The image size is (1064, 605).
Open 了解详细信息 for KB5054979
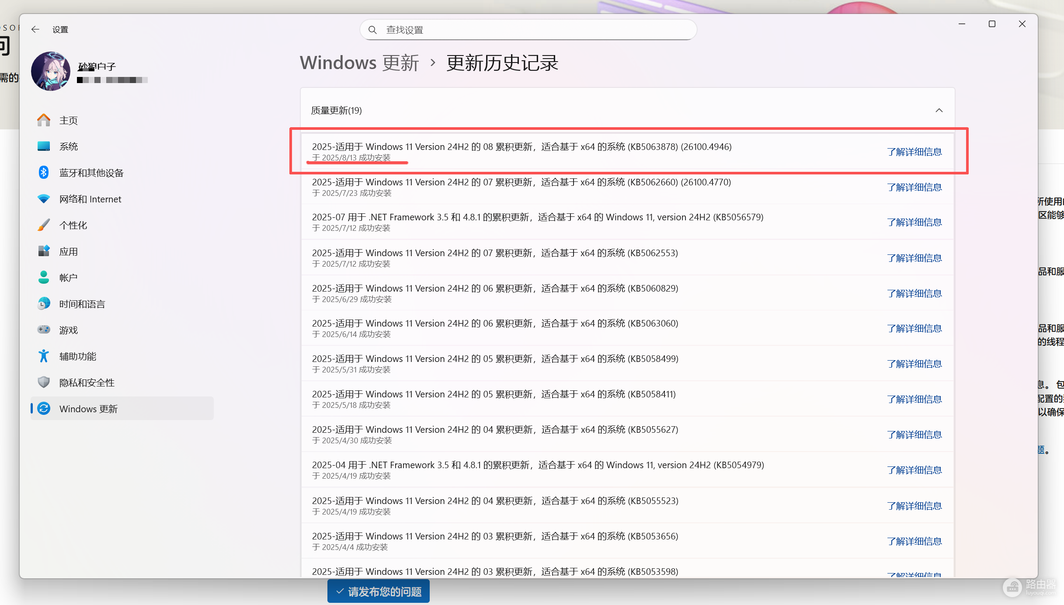(914, 470)
